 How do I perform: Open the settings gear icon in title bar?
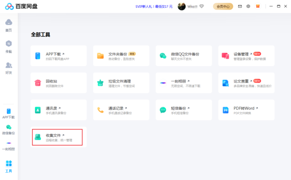tap(248, 6)
